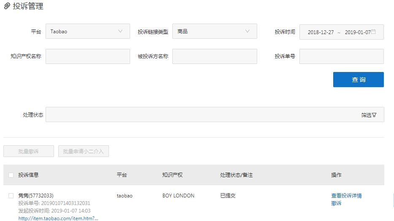This screenshot has width=394, height=221.
Task: Click the 操作 column header
Action: (336, 175)
